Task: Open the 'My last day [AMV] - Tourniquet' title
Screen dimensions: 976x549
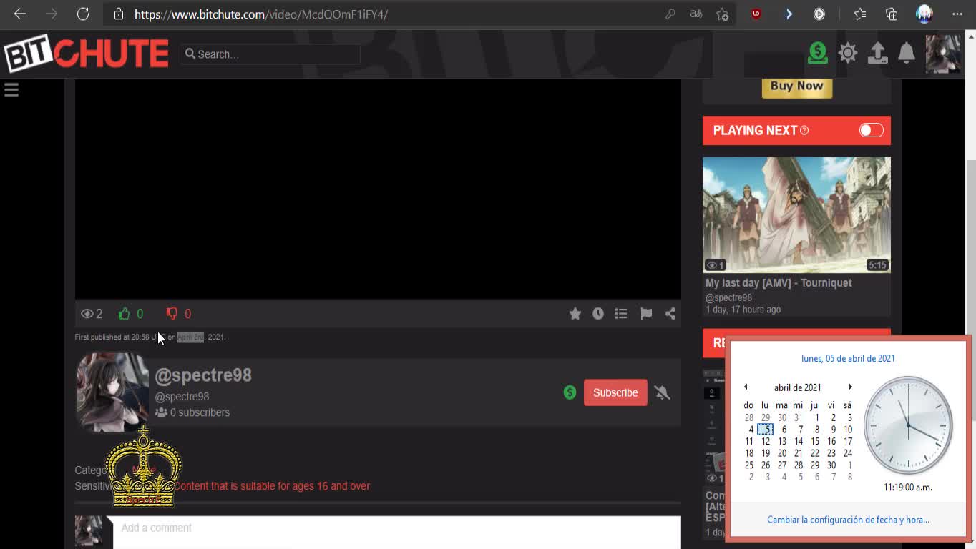Action: (779, 283)
